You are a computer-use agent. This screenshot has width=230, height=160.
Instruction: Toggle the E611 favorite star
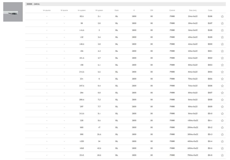(222, 121)
